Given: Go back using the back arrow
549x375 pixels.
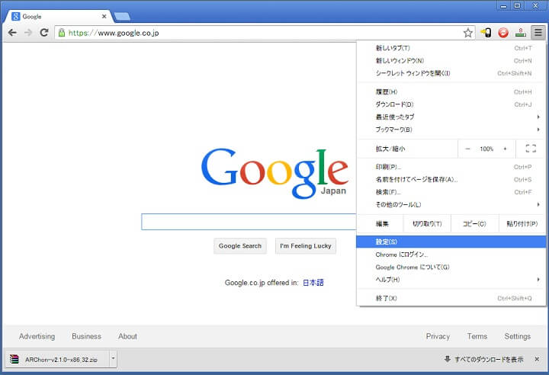Looking at the screenshot, I should [12, 33].
